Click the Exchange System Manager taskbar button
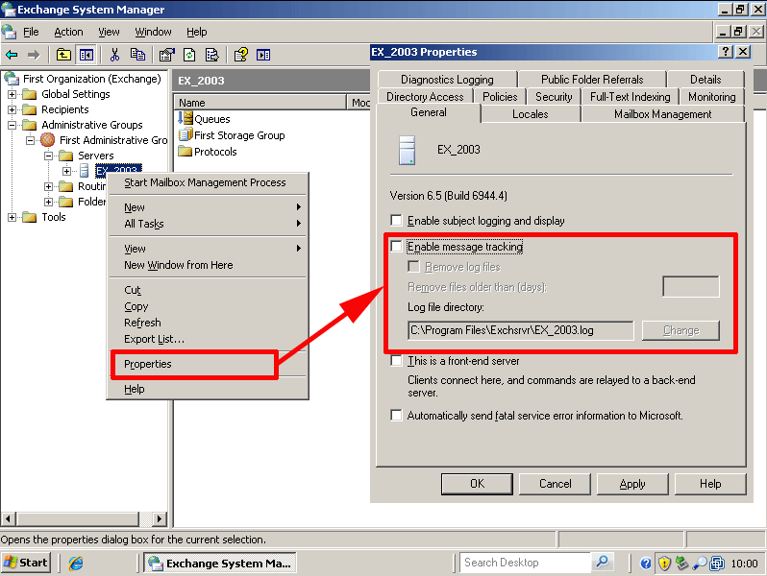Image resolution: width=767 pixels, height=576 pixels. pos(220,563)
